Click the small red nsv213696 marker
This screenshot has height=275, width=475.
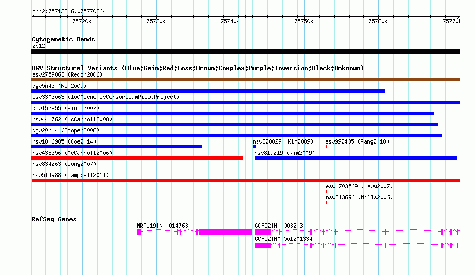(x=327, y=203)
